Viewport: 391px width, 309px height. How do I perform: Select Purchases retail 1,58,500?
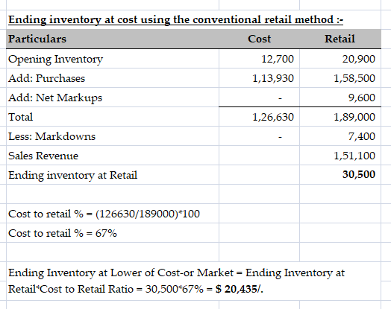click(354, 78)
